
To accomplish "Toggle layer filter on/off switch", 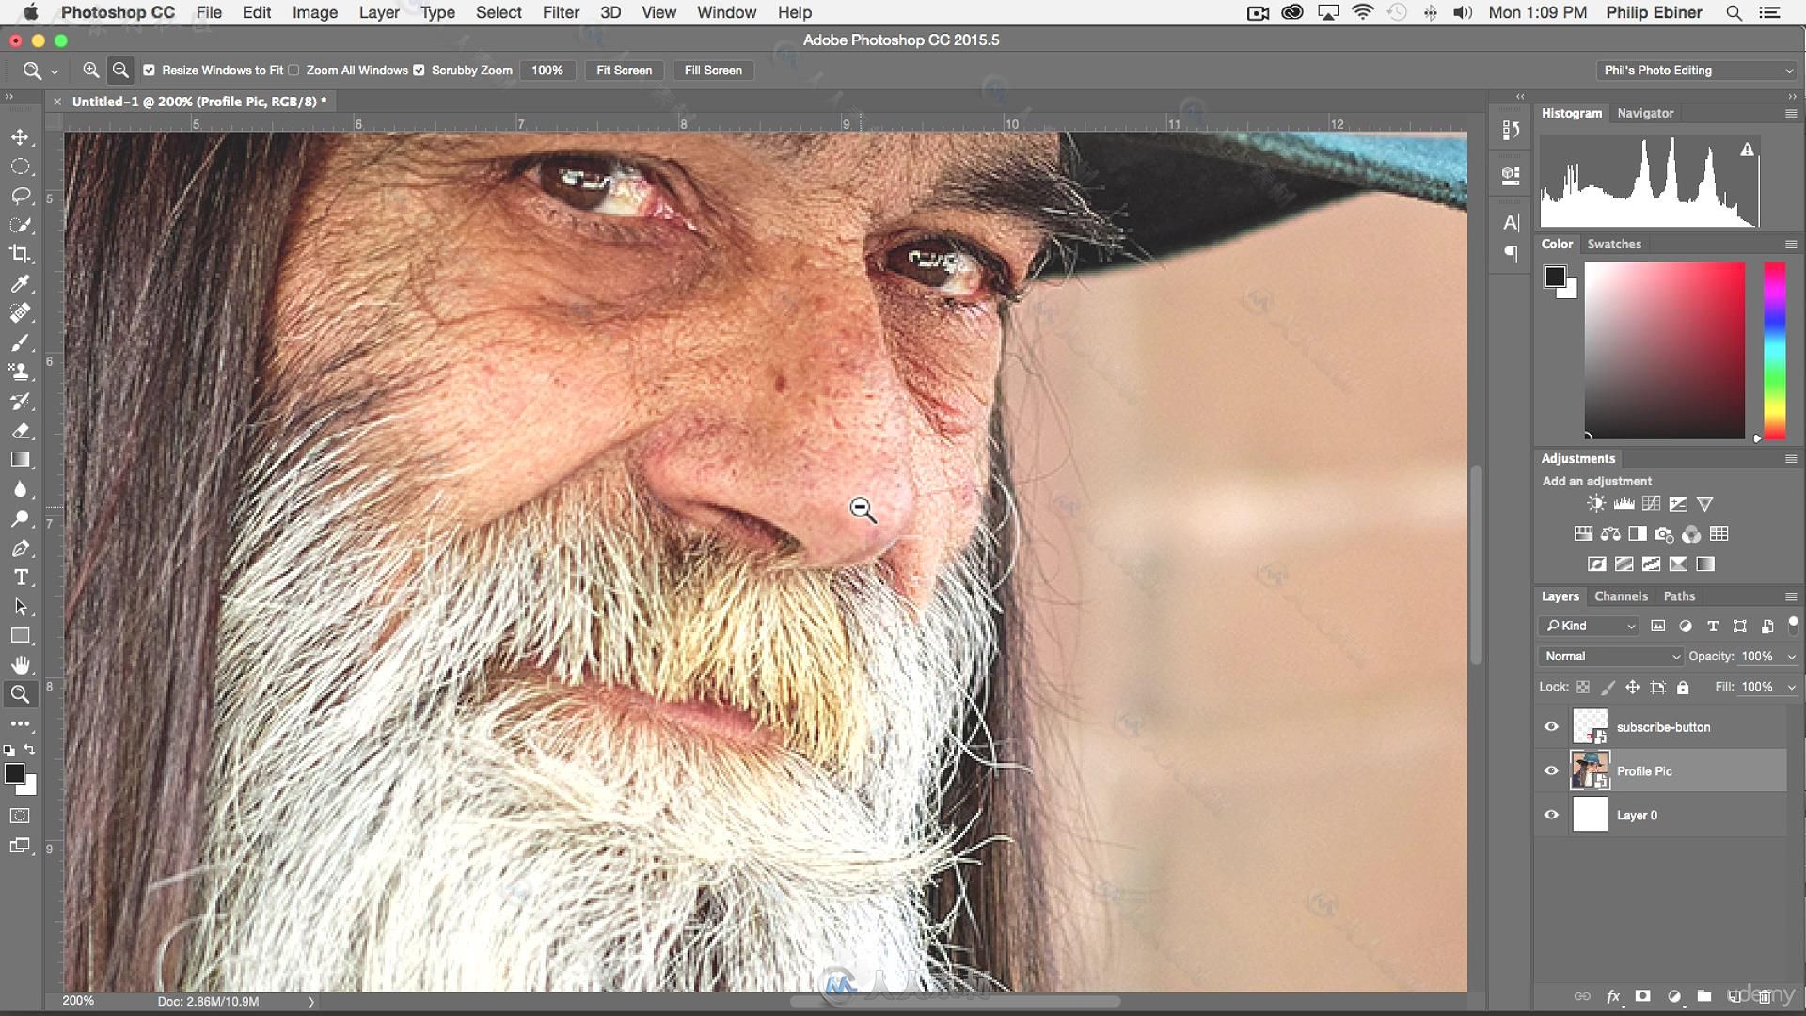I will tap(1793, 624).
